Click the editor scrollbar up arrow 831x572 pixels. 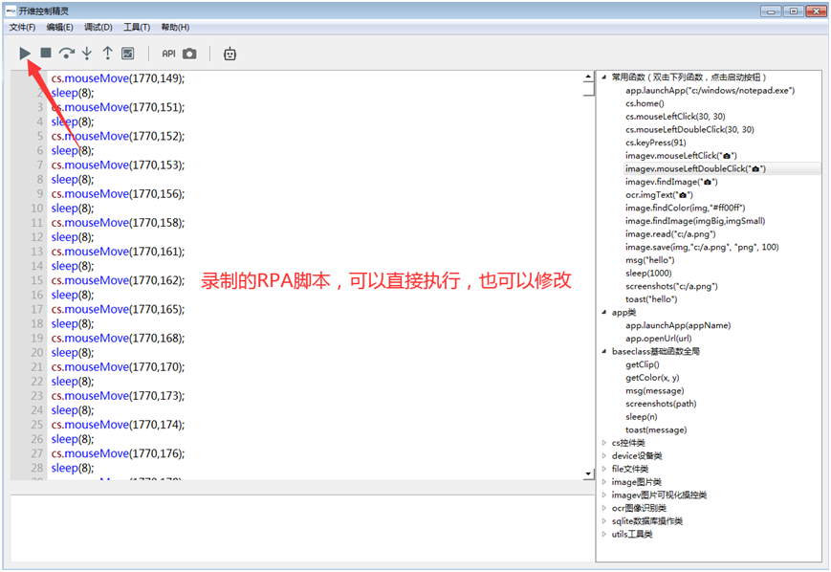(588, 77)
